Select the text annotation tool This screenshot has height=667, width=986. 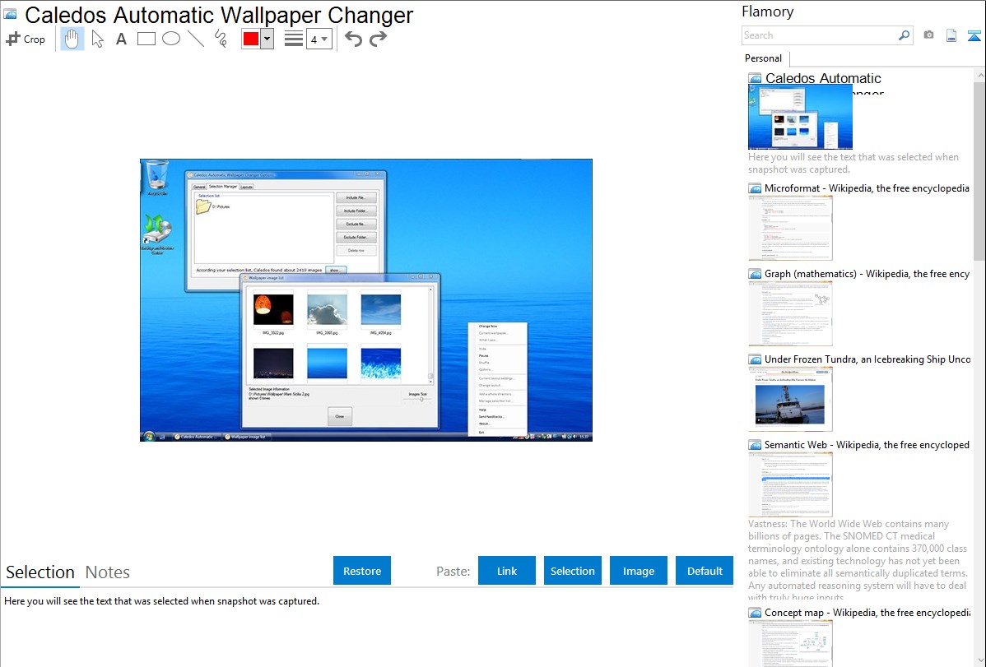[121, 39]
